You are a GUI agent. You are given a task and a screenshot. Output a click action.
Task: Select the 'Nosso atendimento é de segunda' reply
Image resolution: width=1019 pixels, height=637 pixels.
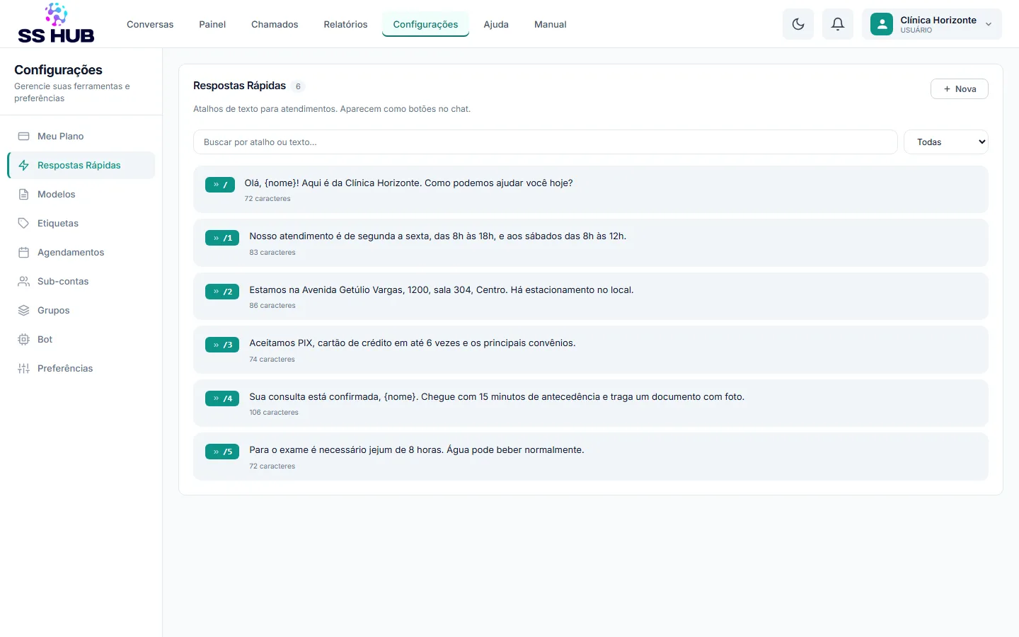[437, 236]
